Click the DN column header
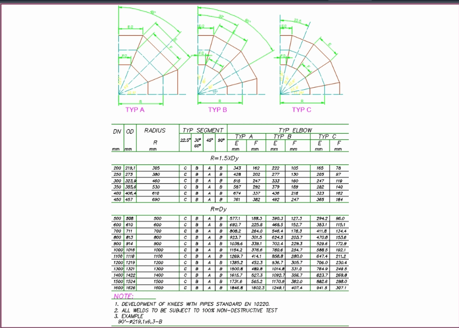The image size is (459, 328). click(116, 130)
